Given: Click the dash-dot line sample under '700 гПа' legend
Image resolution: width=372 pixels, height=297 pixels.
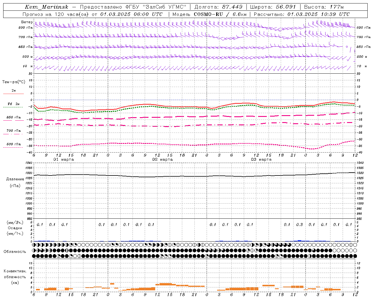Looking at the screenshot, I should coord(13,134).
